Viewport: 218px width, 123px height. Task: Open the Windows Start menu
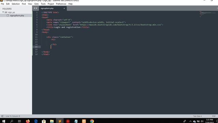pos(4,121)
